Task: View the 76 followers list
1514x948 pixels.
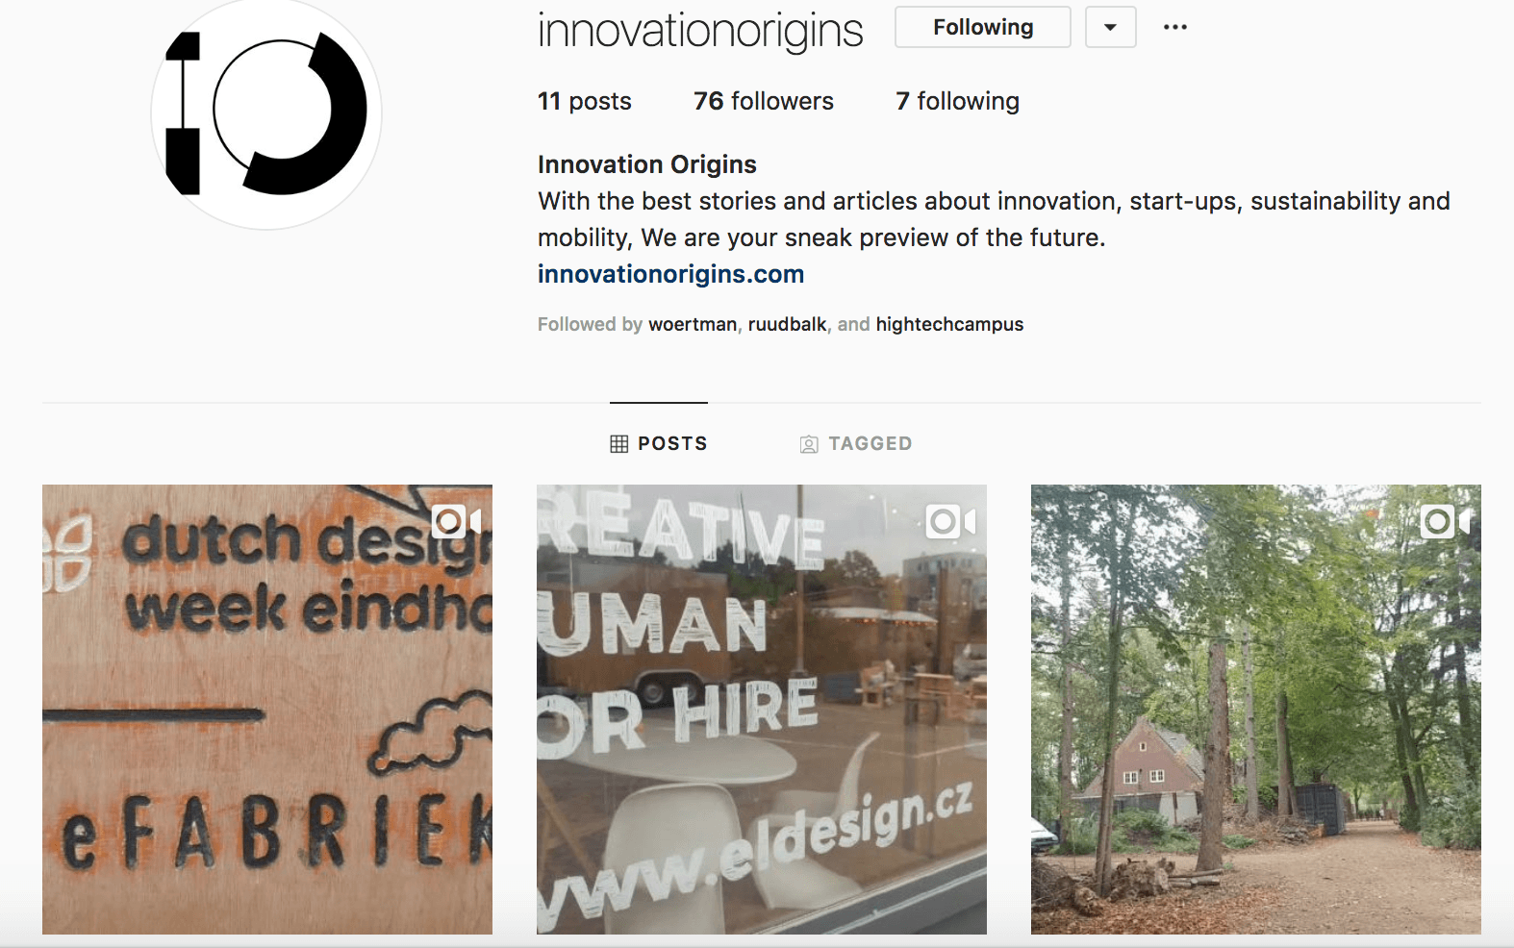Action: (764, 101)
